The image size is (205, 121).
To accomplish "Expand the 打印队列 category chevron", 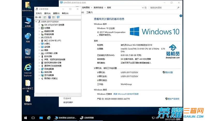I will click(39, 37).
